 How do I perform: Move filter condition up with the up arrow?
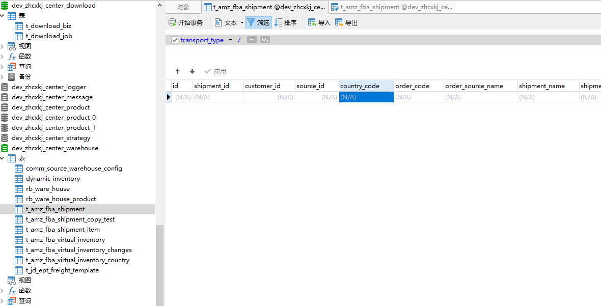click(x=177, y=71)
